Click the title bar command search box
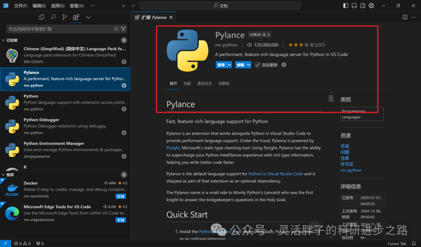Image resolution: width=421 pixels, height=247 pixels. (x=220, y=5)
